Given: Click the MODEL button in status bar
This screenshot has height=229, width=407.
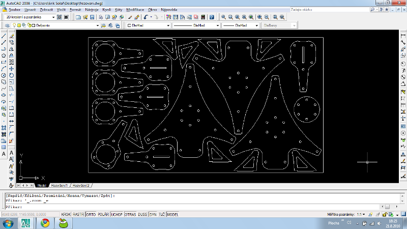Looking at the screenshot, I should (x=172, y=215).
